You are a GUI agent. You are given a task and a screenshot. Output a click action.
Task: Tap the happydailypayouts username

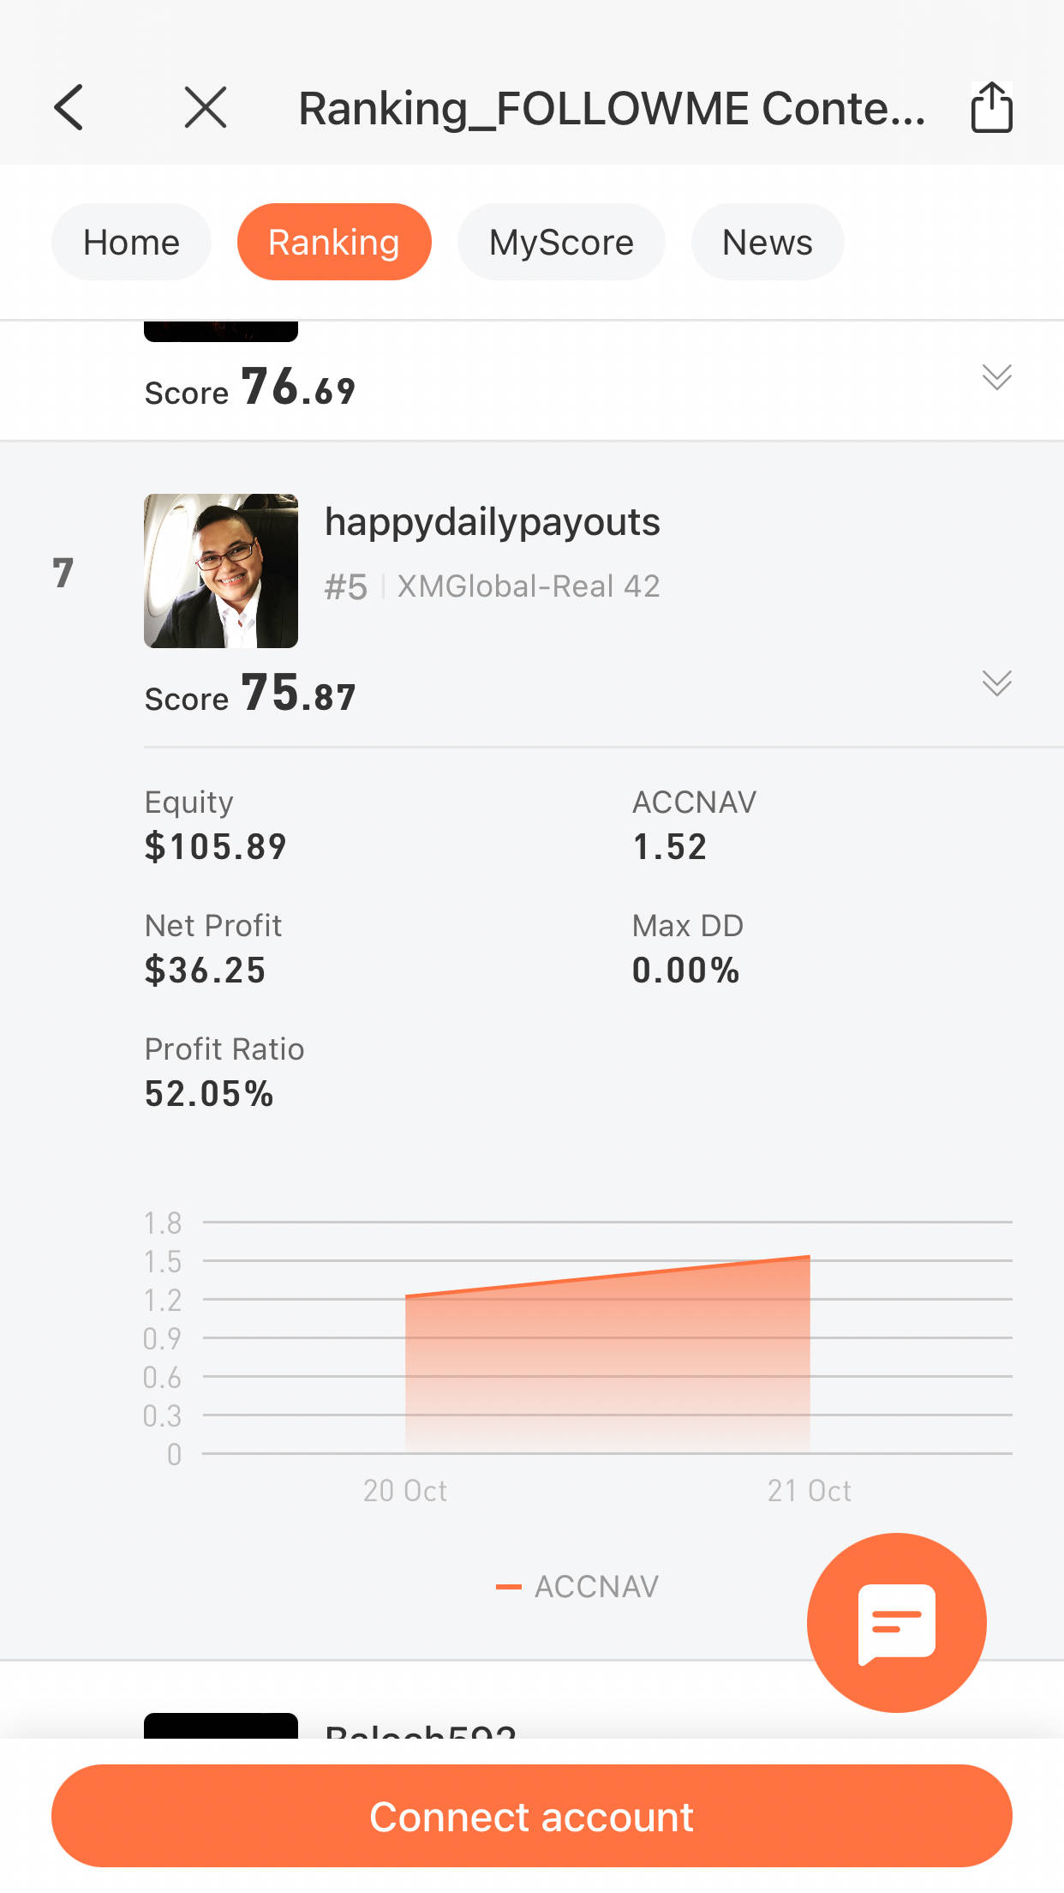coord(492,522)
